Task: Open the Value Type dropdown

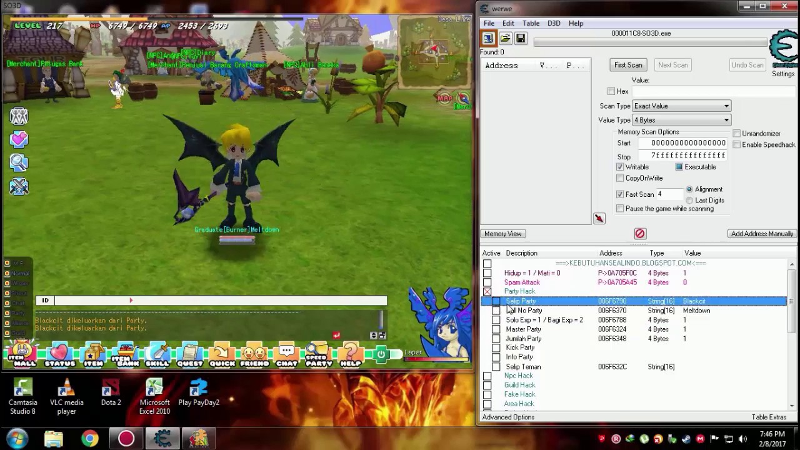Action: pyautogui.click(x=681, y=120)
